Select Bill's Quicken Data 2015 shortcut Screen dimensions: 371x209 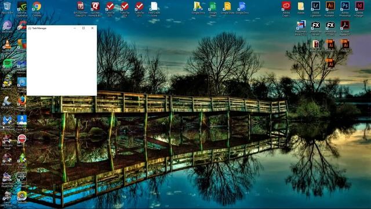pos(81,6)
